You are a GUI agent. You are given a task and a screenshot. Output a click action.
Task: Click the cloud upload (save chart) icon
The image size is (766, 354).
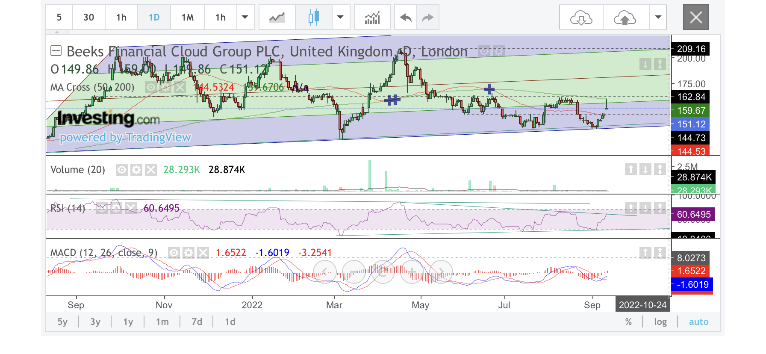coord(625,18)
